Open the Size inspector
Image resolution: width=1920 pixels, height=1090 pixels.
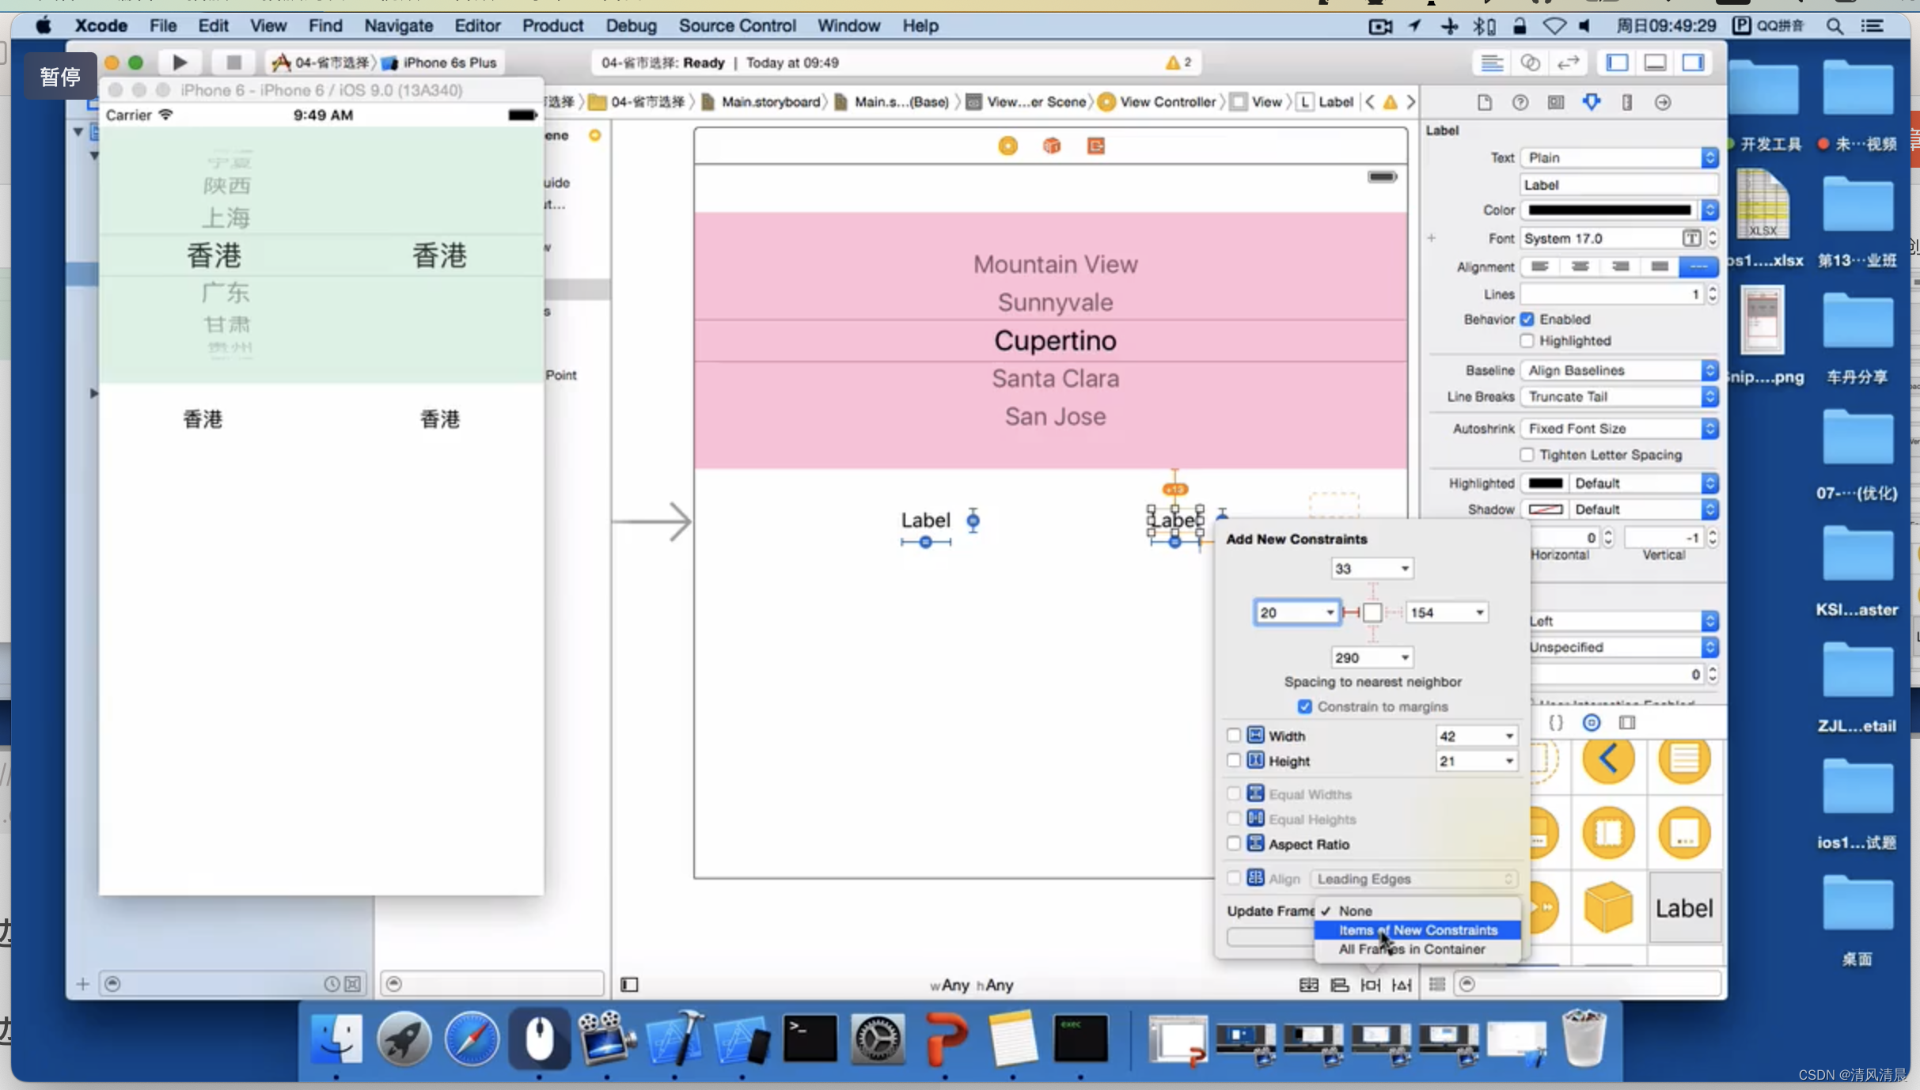click(x=1626, y=103)
